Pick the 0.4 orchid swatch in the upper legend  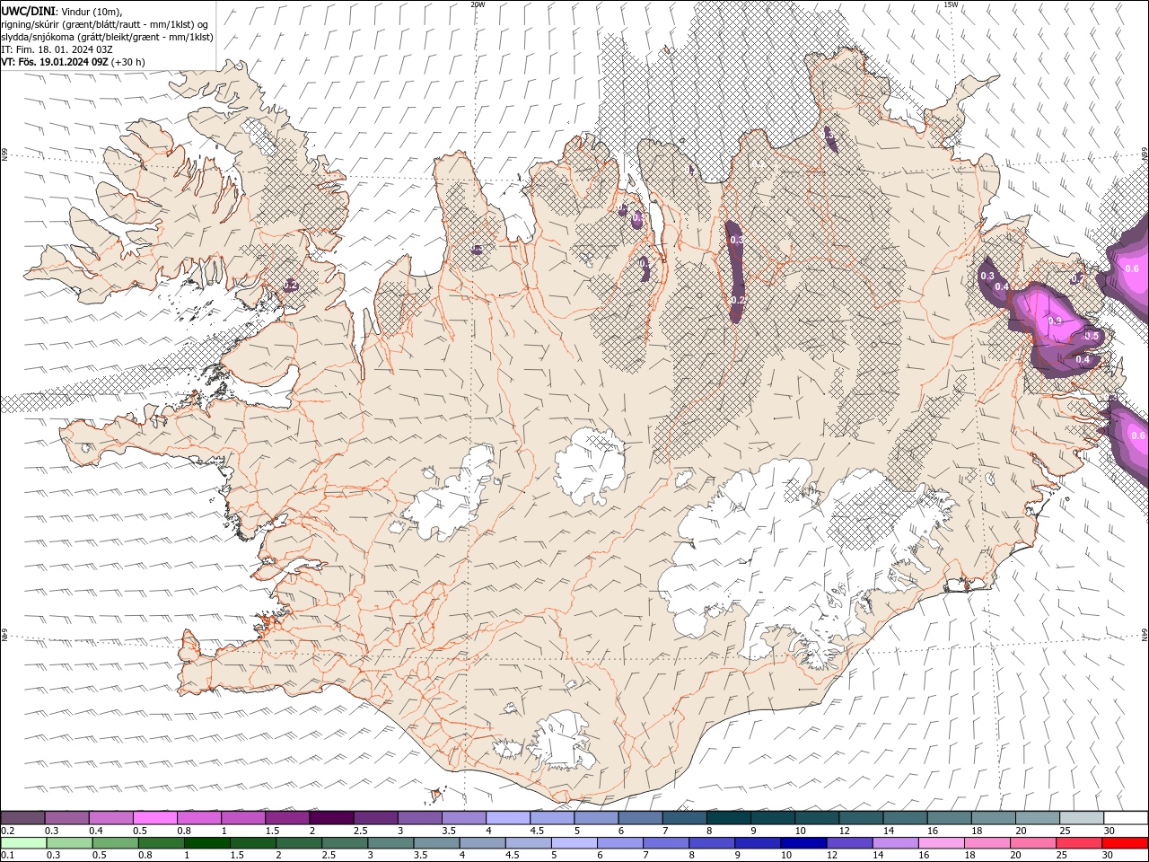point(110,818)
